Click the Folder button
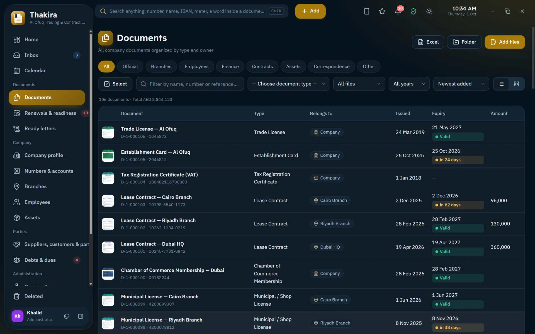Screen dimensions: 535x334 464,42
